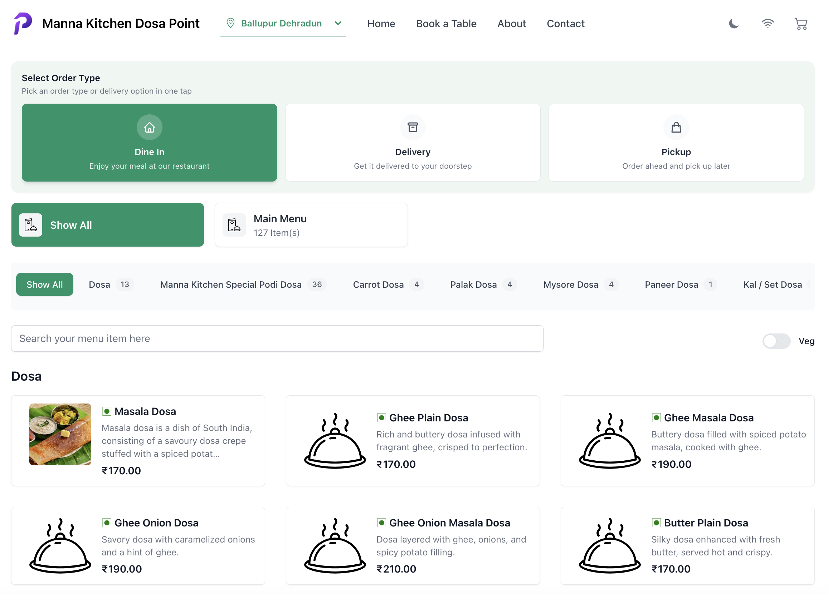Select the Pickup order type
828x594 pixels.
676,143
